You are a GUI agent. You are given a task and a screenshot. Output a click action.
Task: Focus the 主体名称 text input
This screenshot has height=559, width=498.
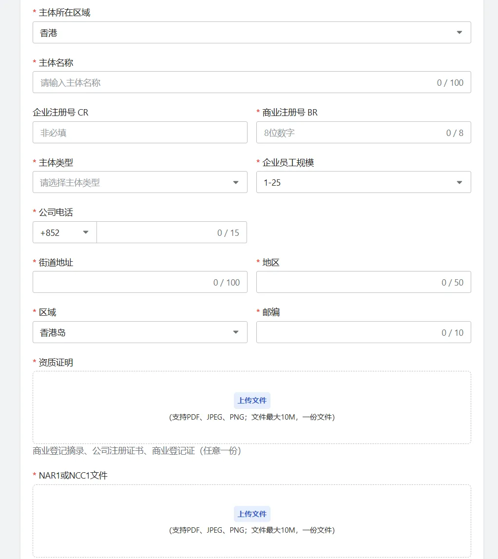click(234, 82)
